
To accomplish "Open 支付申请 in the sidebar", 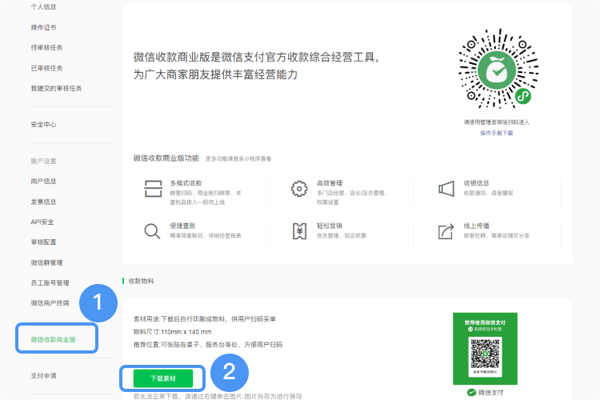I will pyautogui.click(x=44, y=376).
